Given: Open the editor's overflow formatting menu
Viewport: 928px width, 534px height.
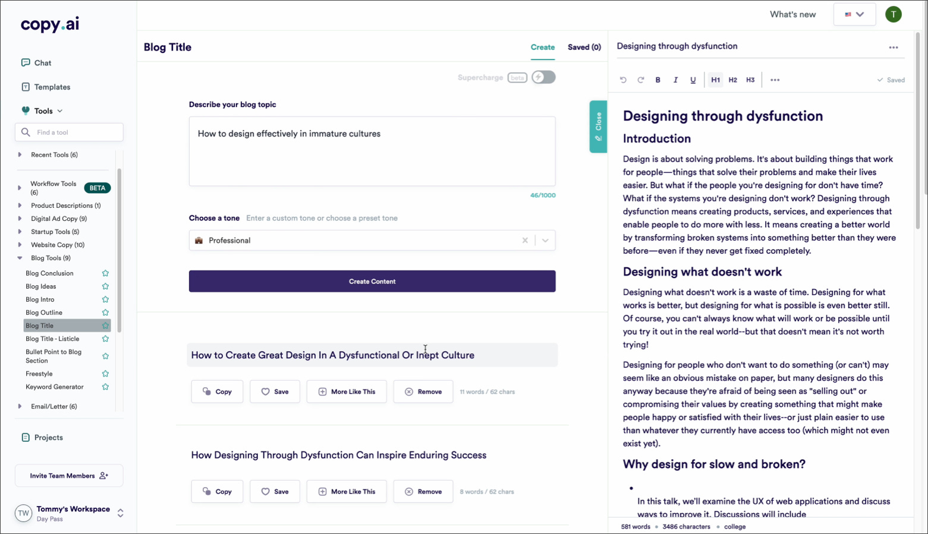Looking at the screenshot, I should [x=774, y=79].
